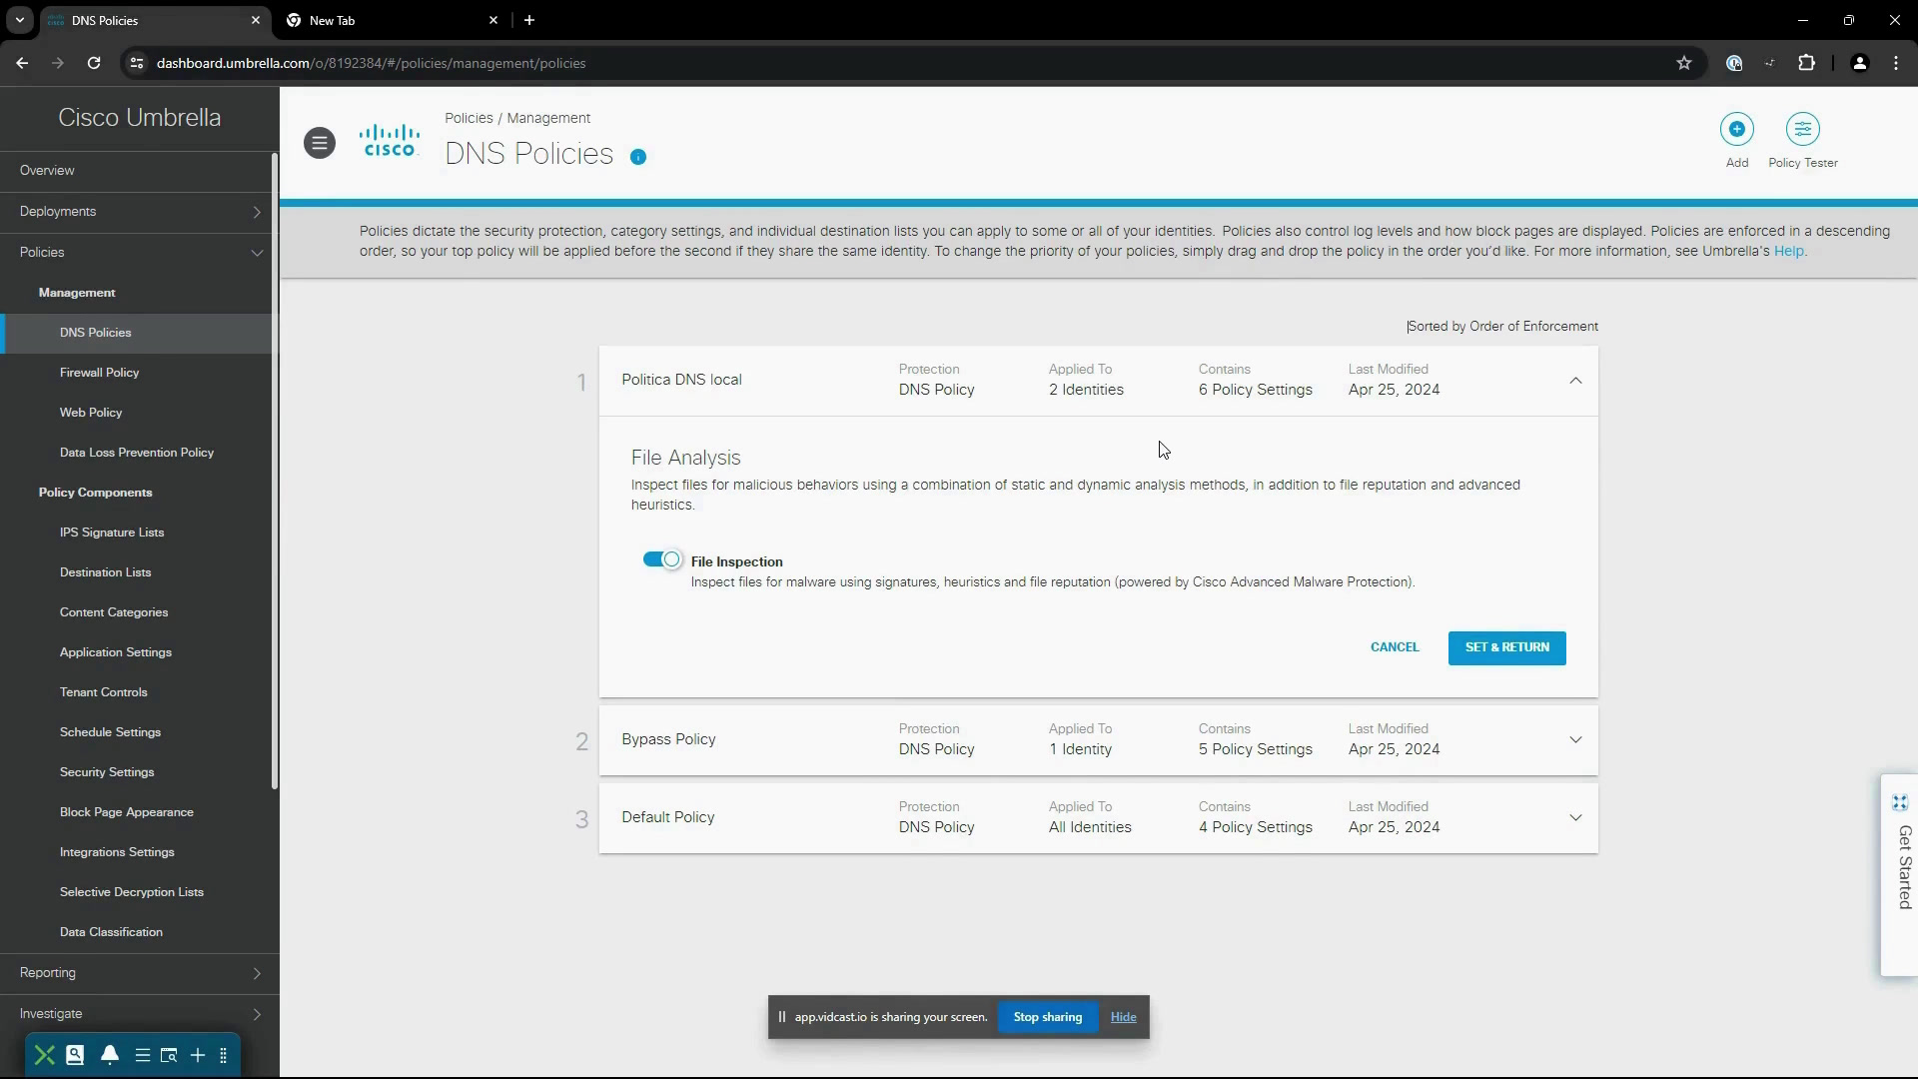Click the browser address bar URL

371,63
